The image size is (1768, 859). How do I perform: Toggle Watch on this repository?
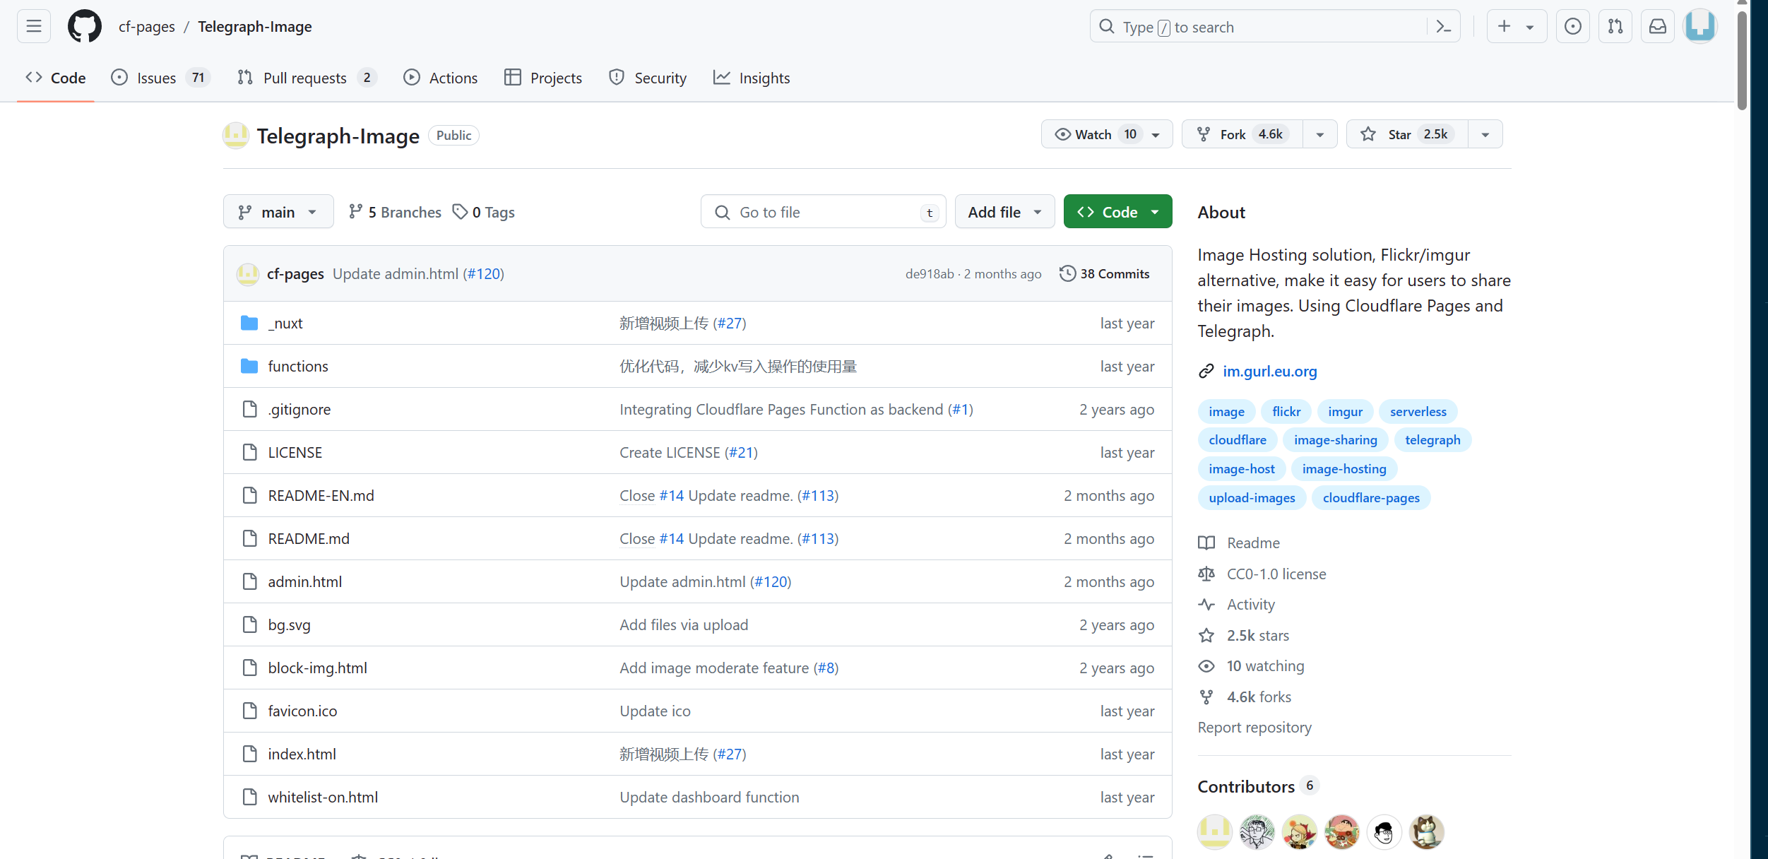pyautogui.click(x=1093, y=134)
